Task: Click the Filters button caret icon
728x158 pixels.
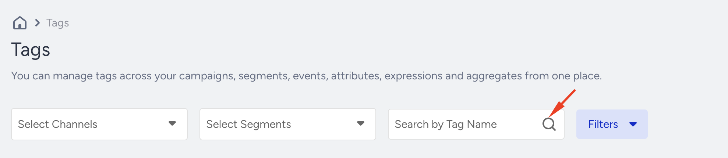Action: click(x=633, y=124)
